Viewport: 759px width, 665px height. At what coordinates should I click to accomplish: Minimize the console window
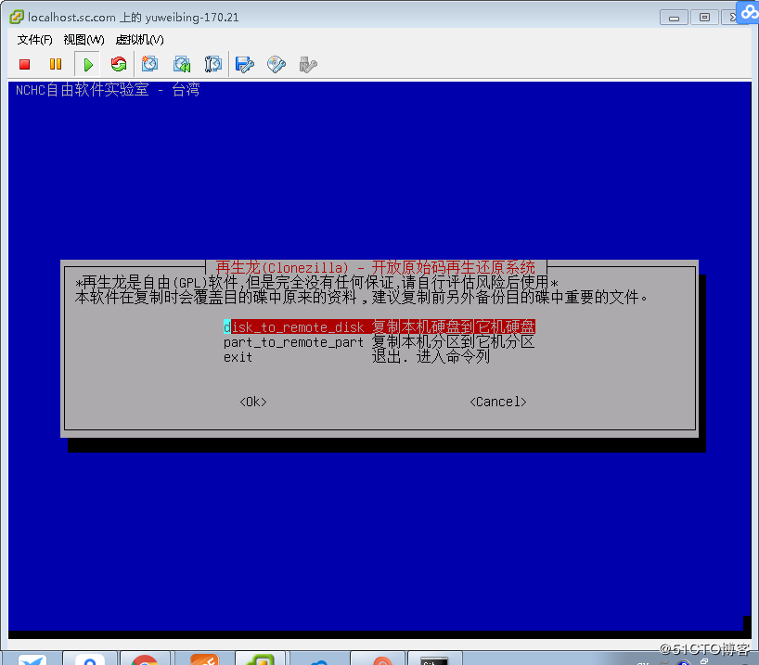(674, 18)
